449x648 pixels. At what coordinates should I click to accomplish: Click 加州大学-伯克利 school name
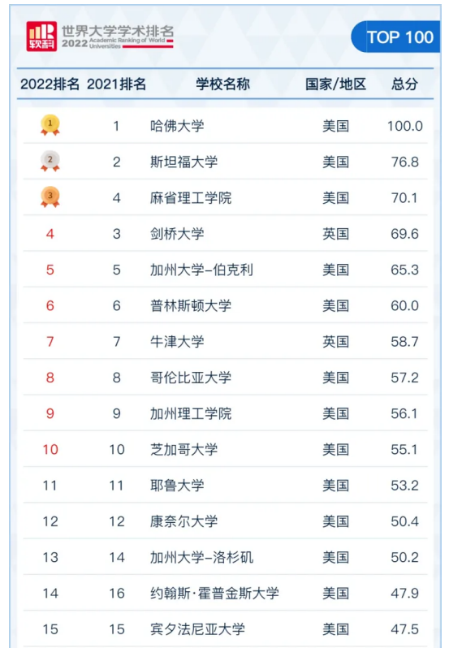click(x=201, y=270)
